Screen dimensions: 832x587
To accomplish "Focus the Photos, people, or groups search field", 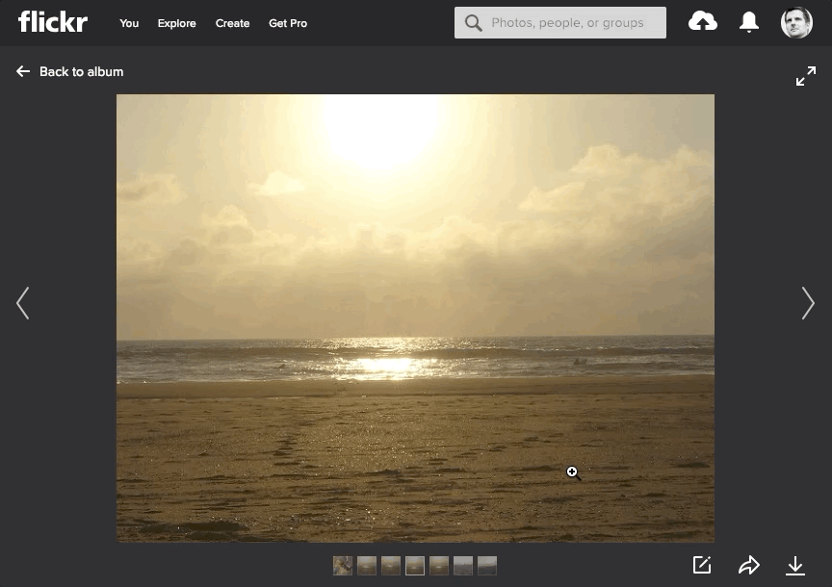I will (560, 23).
